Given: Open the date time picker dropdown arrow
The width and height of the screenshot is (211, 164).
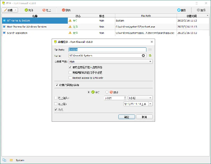Looking at the screenshot, I should 150,104.
